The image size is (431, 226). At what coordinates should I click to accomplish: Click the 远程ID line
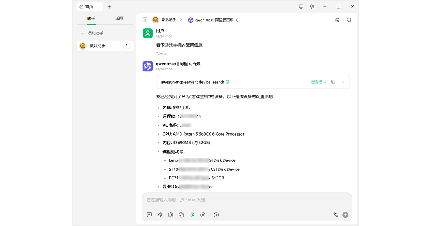182,116
